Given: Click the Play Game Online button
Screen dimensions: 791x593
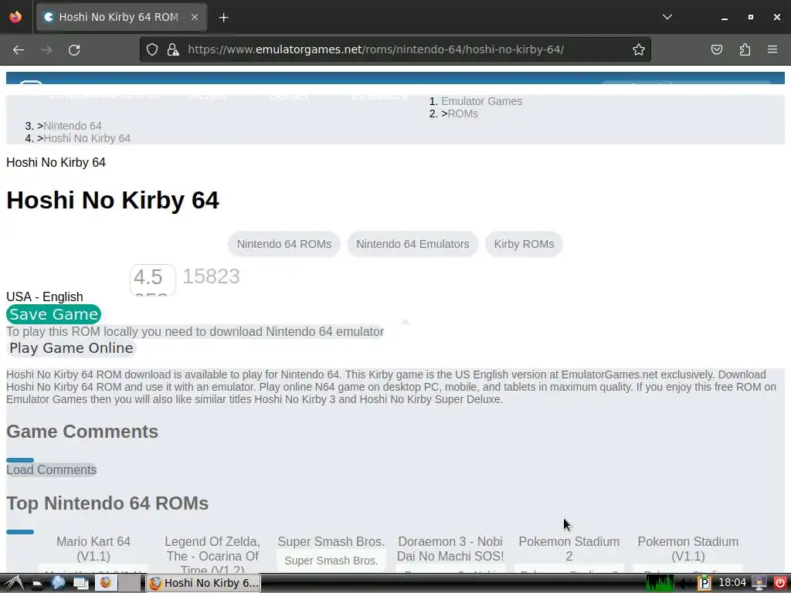Looking at the screenshot, I should pyautogui.click(x=71, y=348).
